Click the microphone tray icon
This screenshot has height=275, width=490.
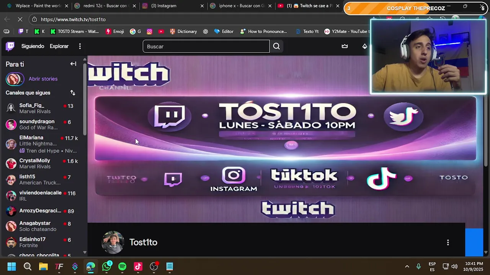(x=418, y=266)
